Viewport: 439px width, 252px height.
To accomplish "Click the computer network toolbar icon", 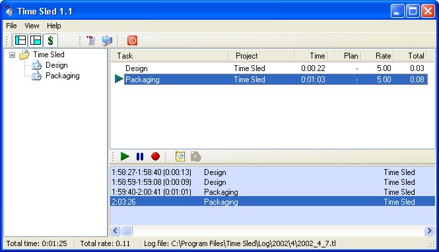I will tap(107, 41).
